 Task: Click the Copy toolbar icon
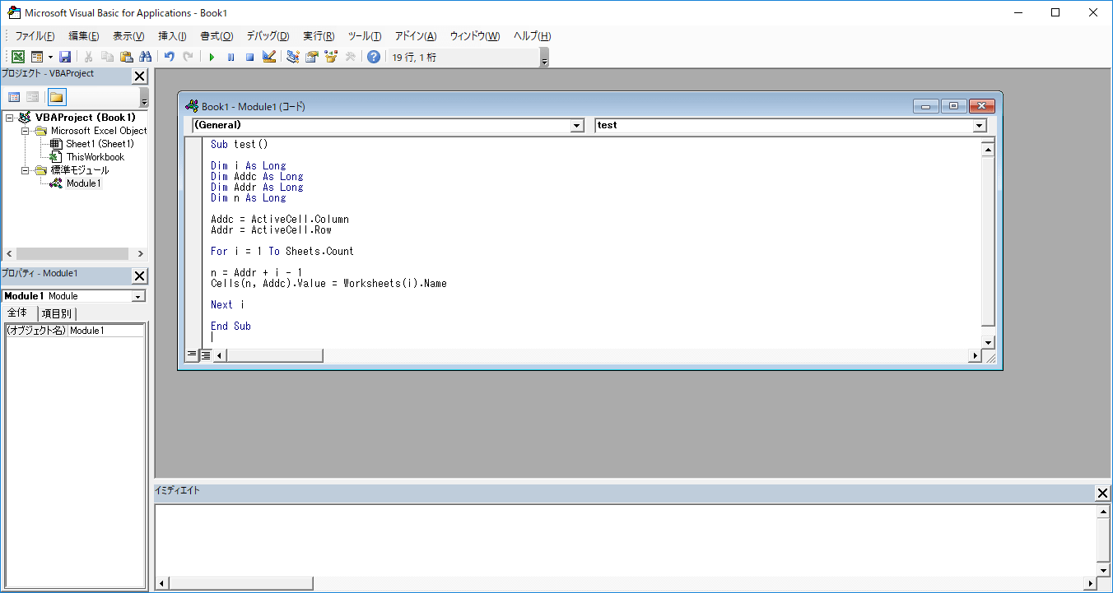(107, 57)
